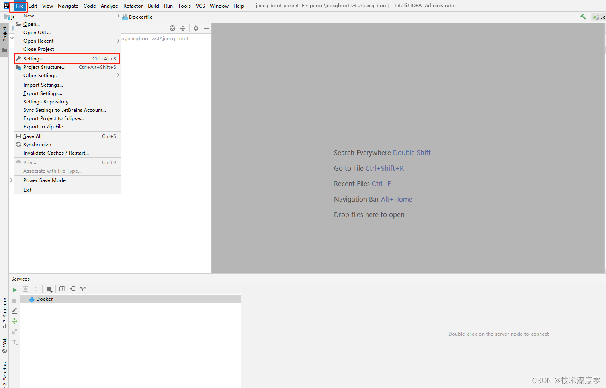Click Open in New Tab icon in Services
The image size is (606, 388).
click(x=62, y=289)
